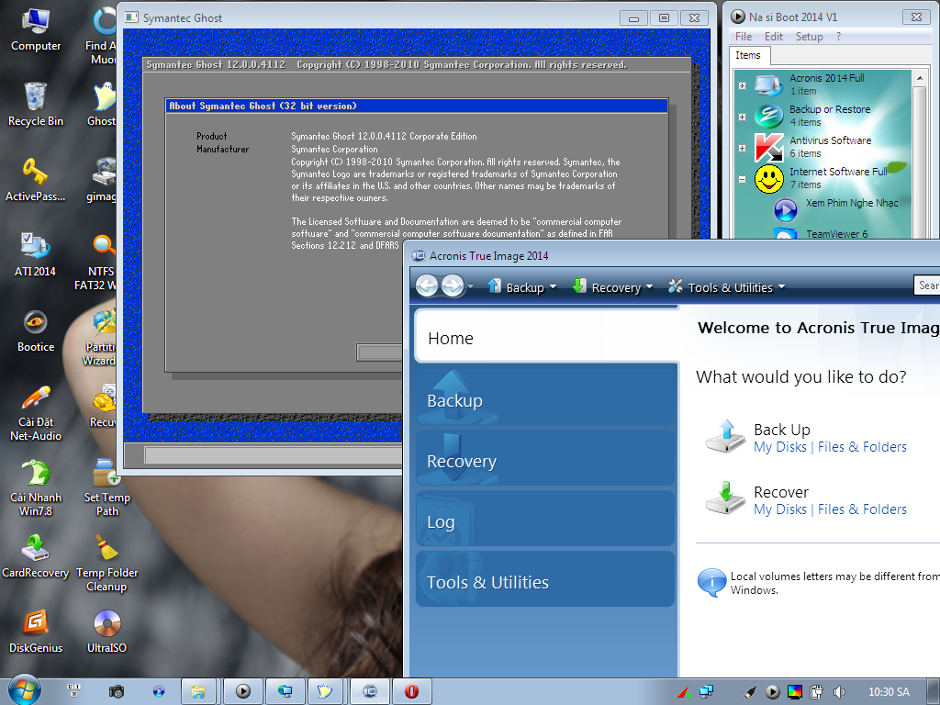Expand Acronis 2014 Full tree node
This screenshot has width=940, height=705.
742,85
